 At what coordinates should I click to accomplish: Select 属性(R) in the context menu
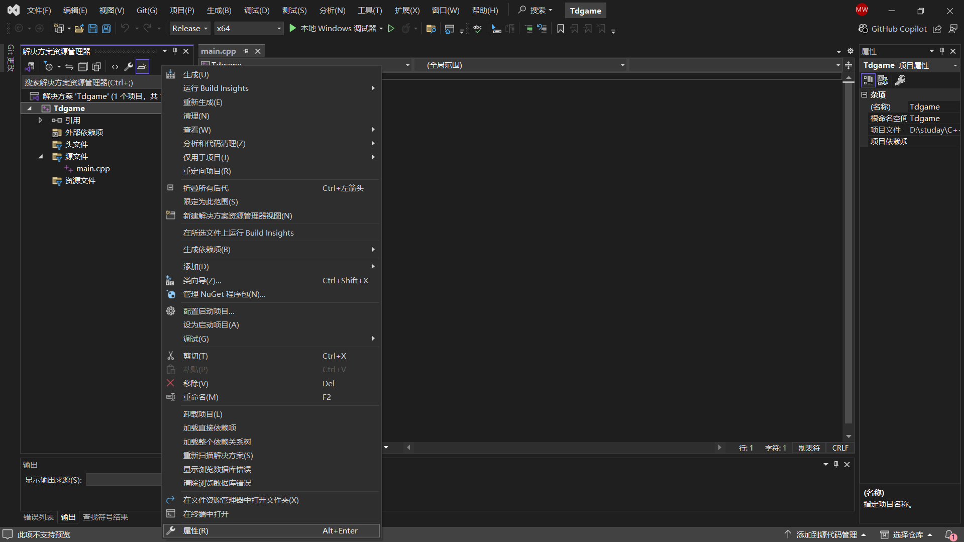(x=195, y=531)
